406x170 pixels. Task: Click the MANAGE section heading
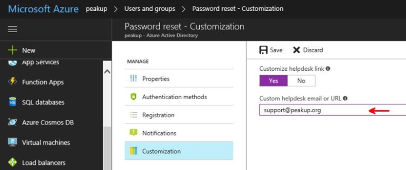click(x=138, y=62)
